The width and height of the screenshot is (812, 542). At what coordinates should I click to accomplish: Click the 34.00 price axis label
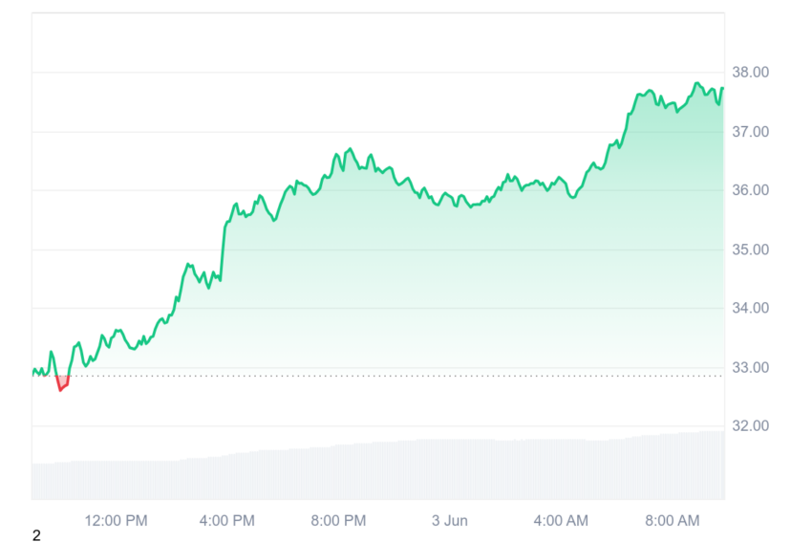[x=750, y=308]
